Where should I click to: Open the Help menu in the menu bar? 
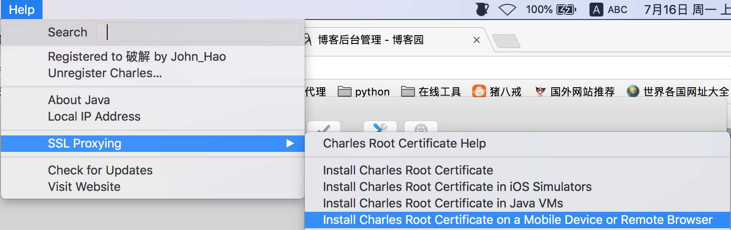(x=22, y=10)
